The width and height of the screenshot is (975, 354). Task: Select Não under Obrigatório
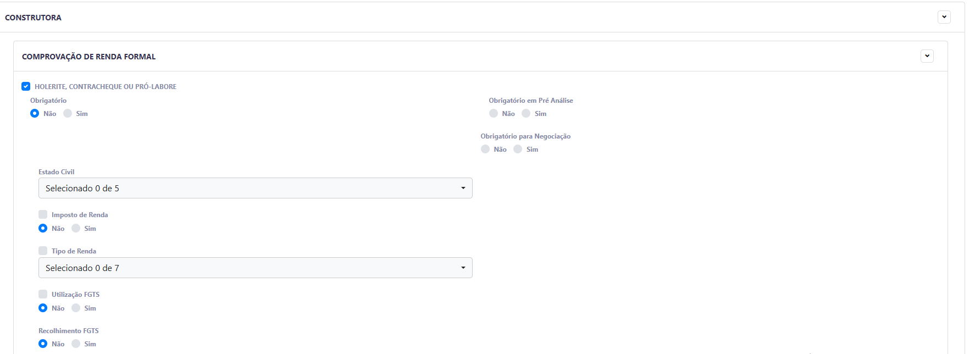point(35,113)
